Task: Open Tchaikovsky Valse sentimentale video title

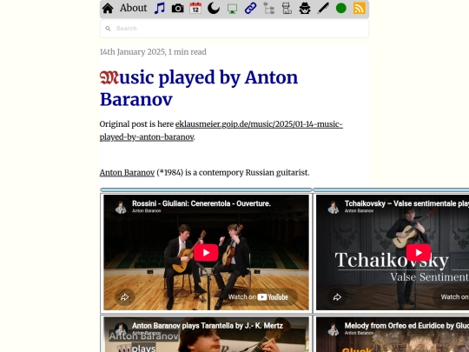Action: click(406, 203)
